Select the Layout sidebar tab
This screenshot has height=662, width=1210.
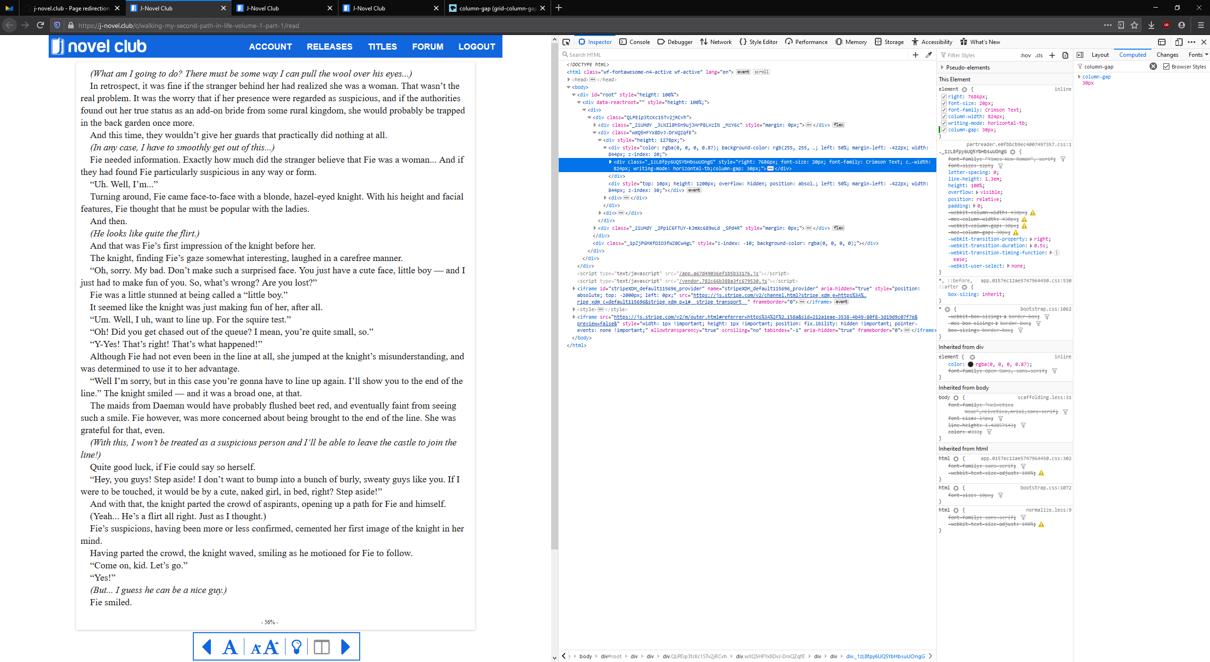(x=1100, y=55)
